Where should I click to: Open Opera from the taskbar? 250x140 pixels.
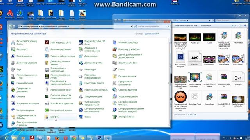65,138
